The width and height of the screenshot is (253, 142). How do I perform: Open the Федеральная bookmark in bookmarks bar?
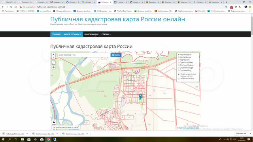[237, 11]
